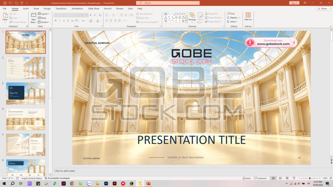Click the Find magnifier icon
The image size is (333, 187).
tap(228, 14)
